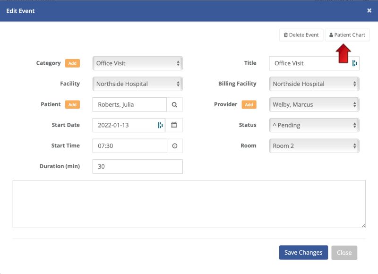Expand the Category dropdown
The image size is (378, 274).
click(137, 63)
